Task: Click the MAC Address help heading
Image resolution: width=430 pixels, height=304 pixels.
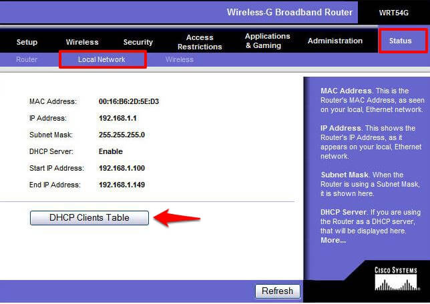Action: tap(346, 91)
